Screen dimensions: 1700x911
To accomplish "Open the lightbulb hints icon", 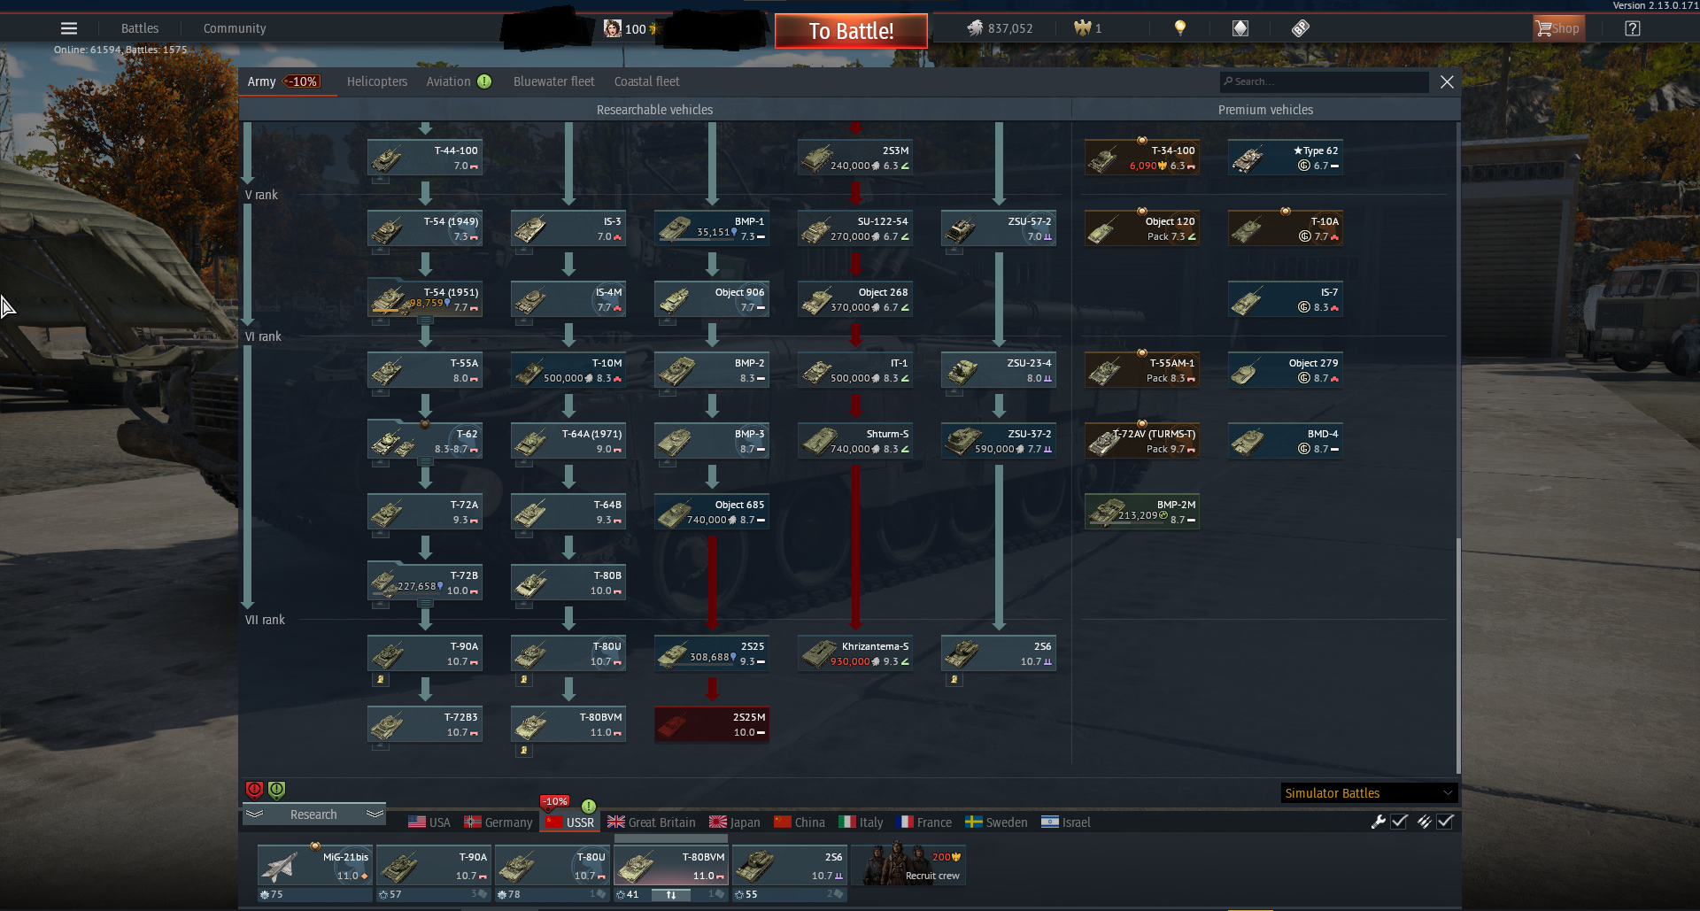I will click(x=1179, y=28).
